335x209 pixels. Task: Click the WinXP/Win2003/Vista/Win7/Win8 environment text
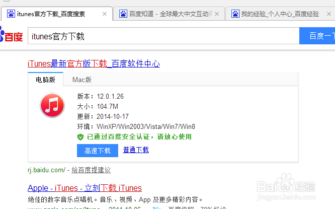[x=146, y=126]
